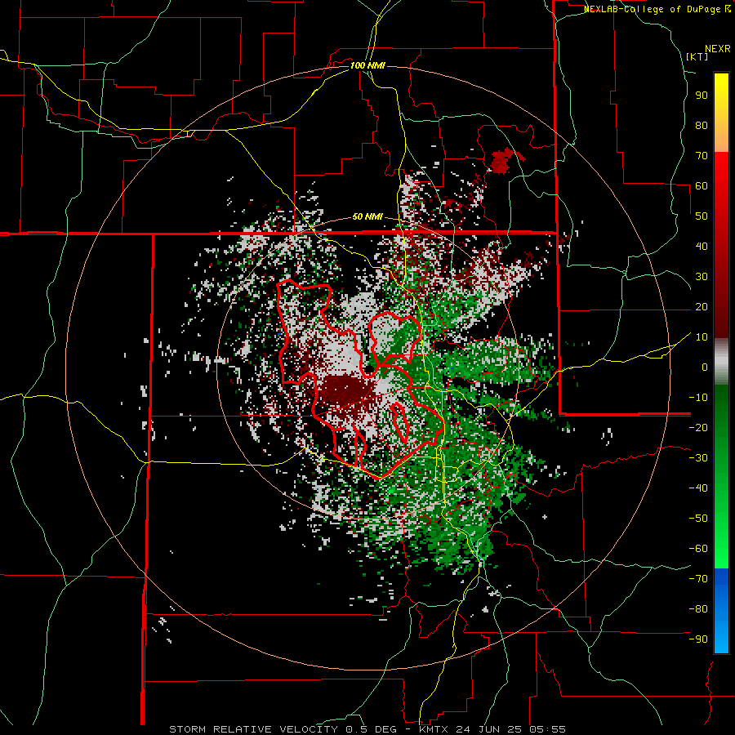Select the 100 NMI range ring label
Screen dimensions: 735x735
(367, 65)
